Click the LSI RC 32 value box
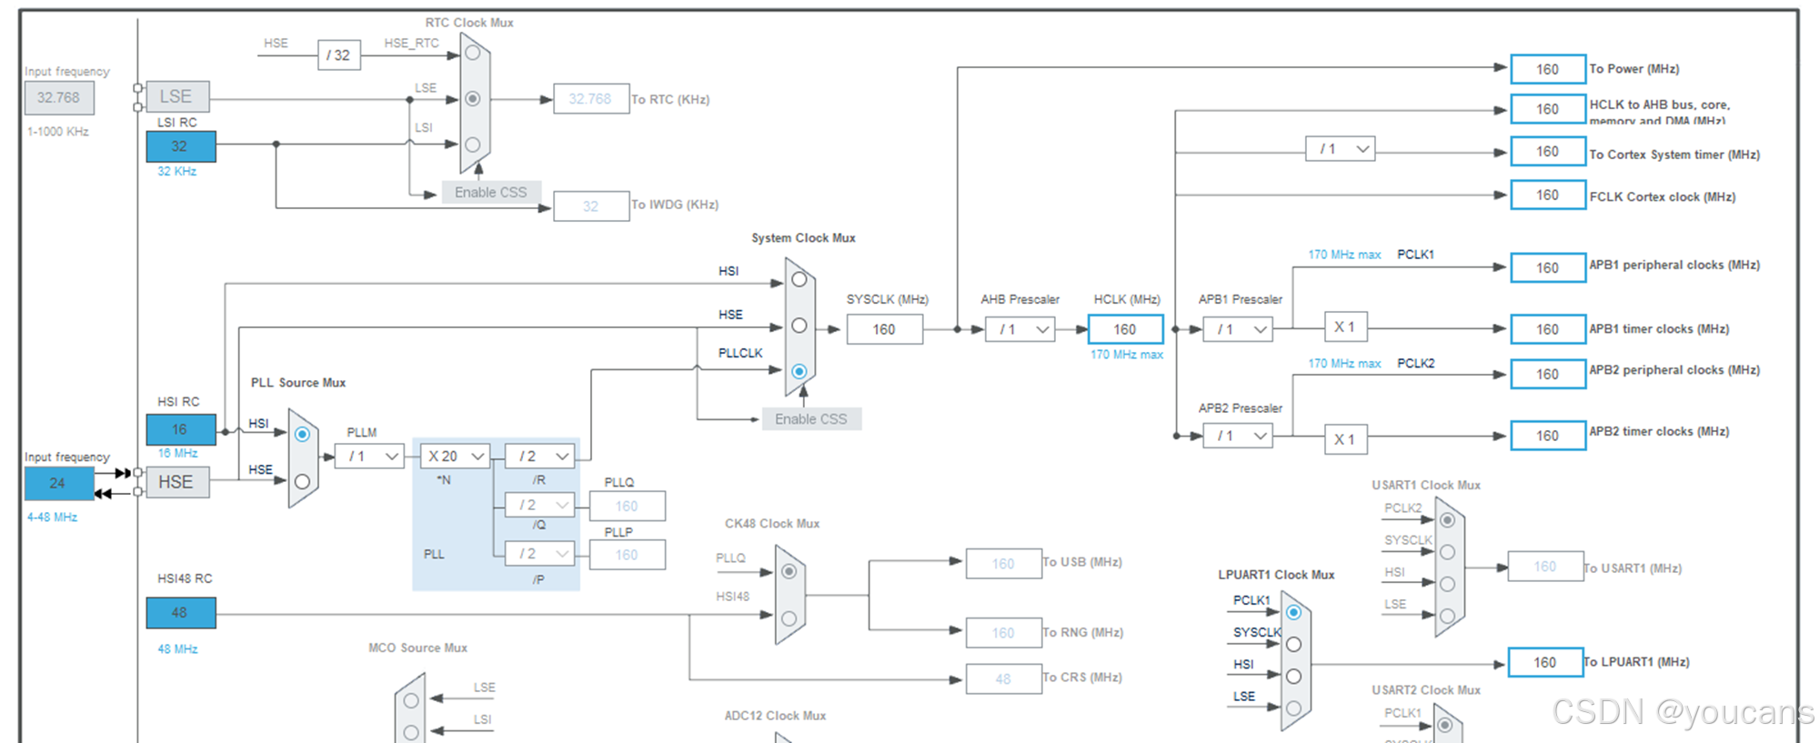This screenshot has height=743, width=1819. (181, 146)
